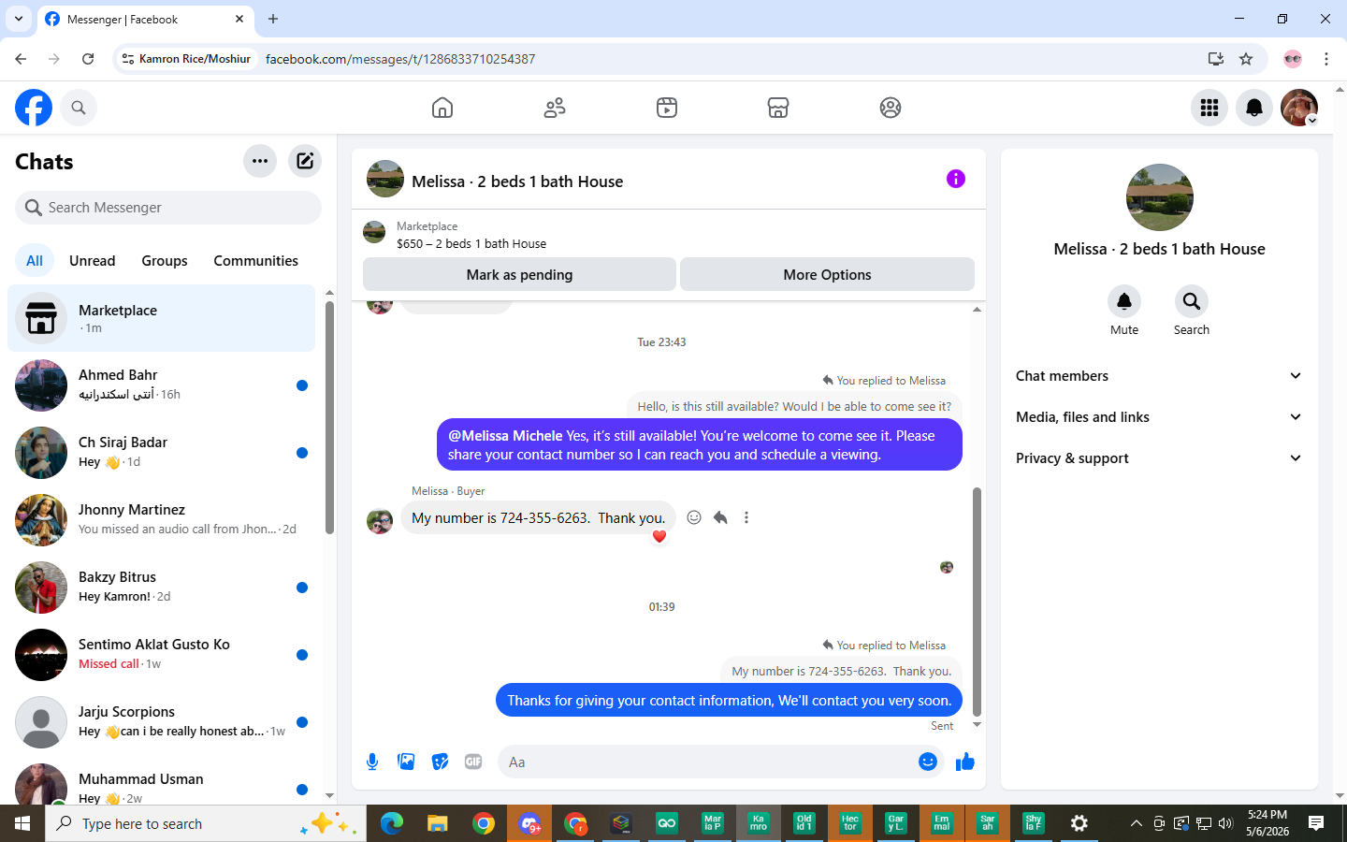Open the Jarju Scorpions conversation
1347x842 pixels.
coord(162,722)
